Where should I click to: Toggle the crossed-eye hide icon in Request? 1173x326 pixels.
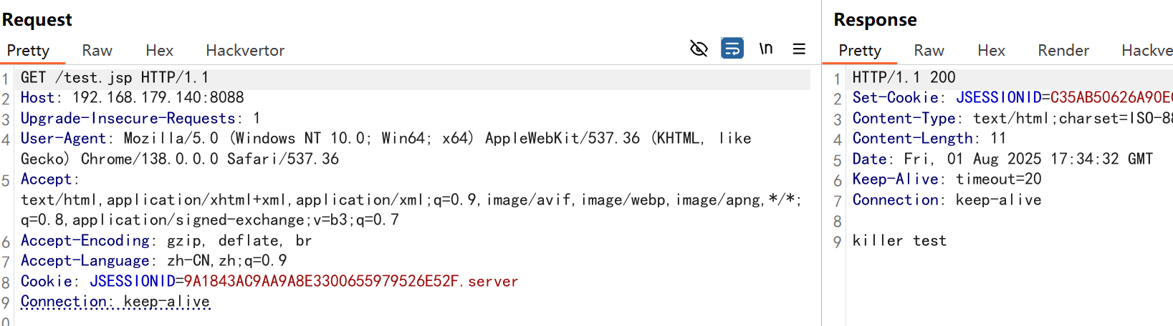click(x=699, y=49)
